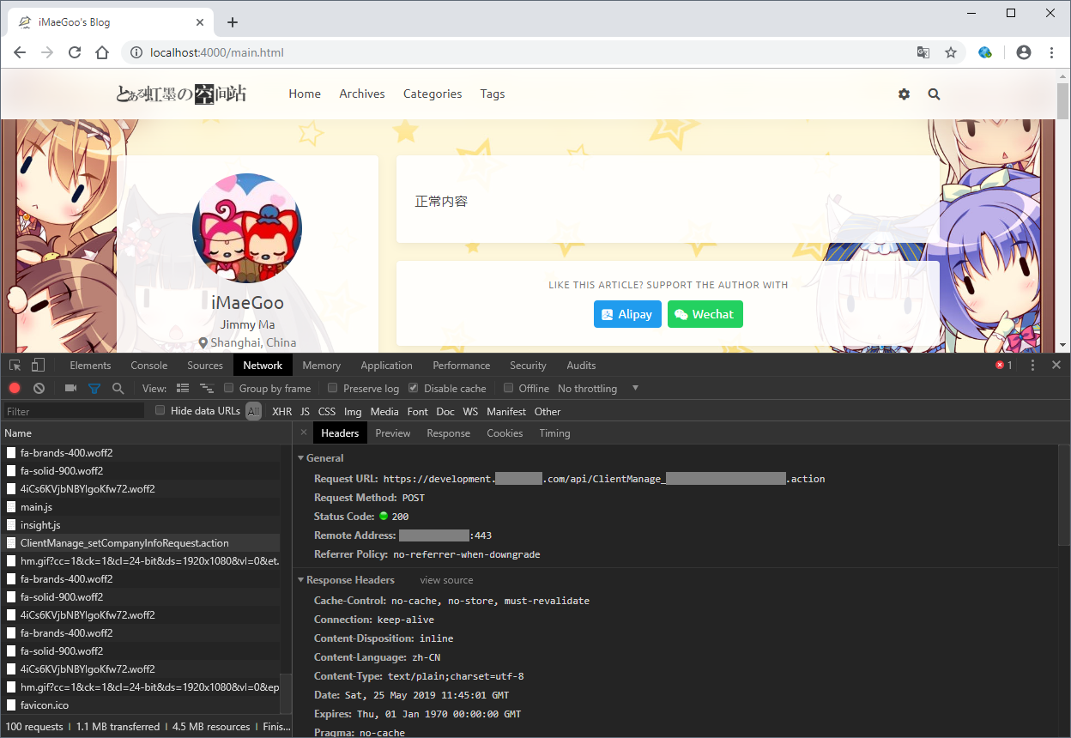Image resolution: width=1071 pixels, height=738 pixels.
Task: Reload the page with refresh icon
Action: [x=75, y=52]
